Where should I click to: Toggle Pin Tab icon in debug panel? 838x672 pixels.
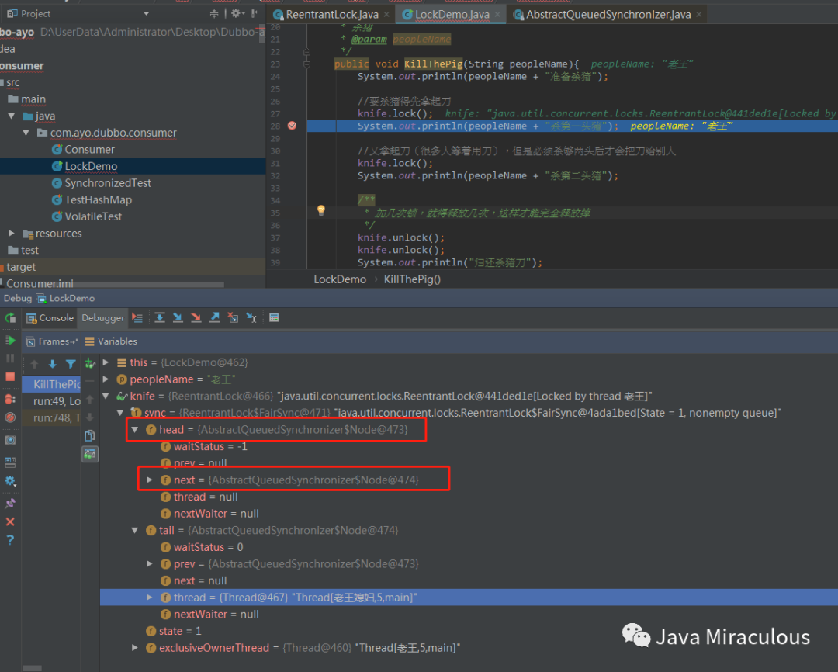tap(10, 504)
